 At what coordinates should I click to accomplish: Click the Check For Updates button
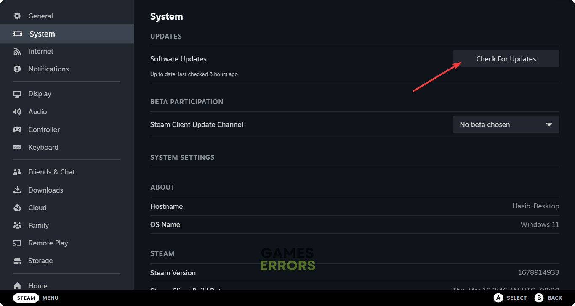[506, 59]
